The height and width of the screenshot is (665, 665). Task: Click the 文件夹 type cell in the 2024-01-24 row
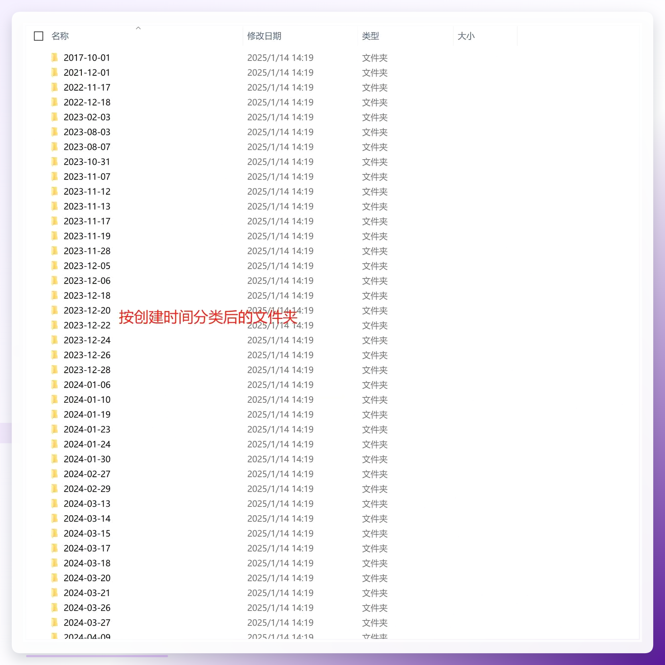tap(375, 444)
